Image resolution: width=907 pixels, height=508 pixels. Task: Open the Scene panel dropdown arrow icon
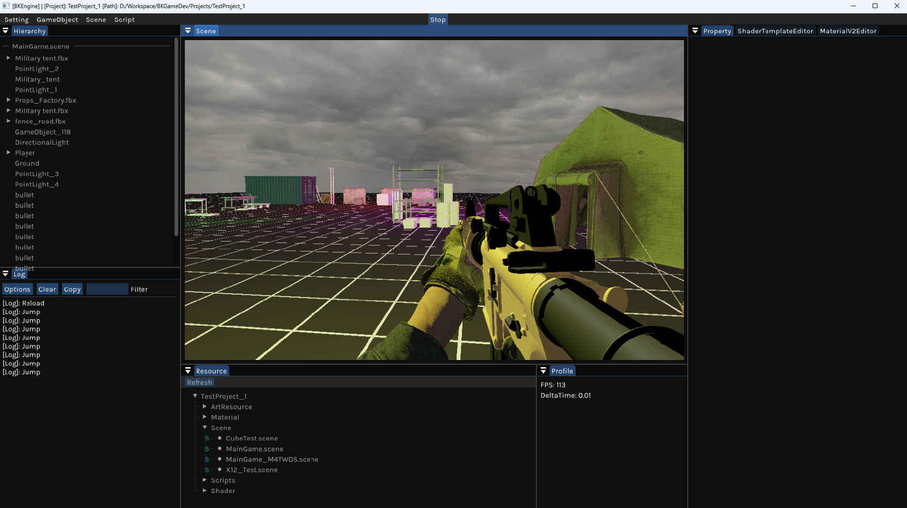(188, 31)
